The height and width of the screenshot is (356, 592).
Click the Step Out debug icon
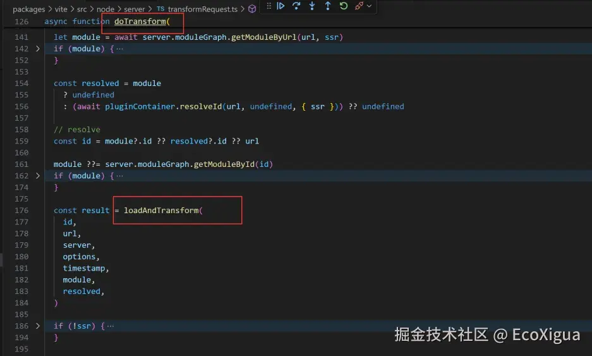tap(328, 6)
